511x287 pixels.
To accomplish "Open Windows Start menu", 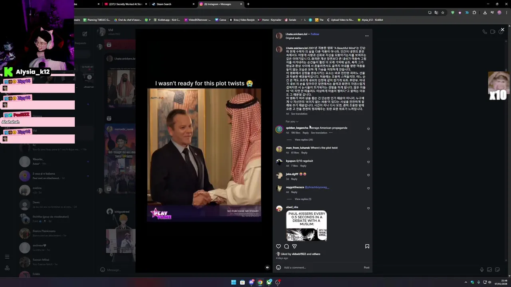I will point(234,282).
